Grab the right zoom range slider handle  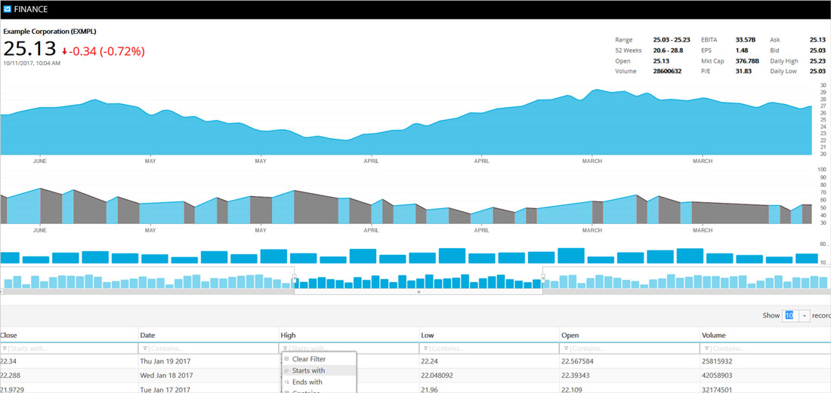(542, 278)
